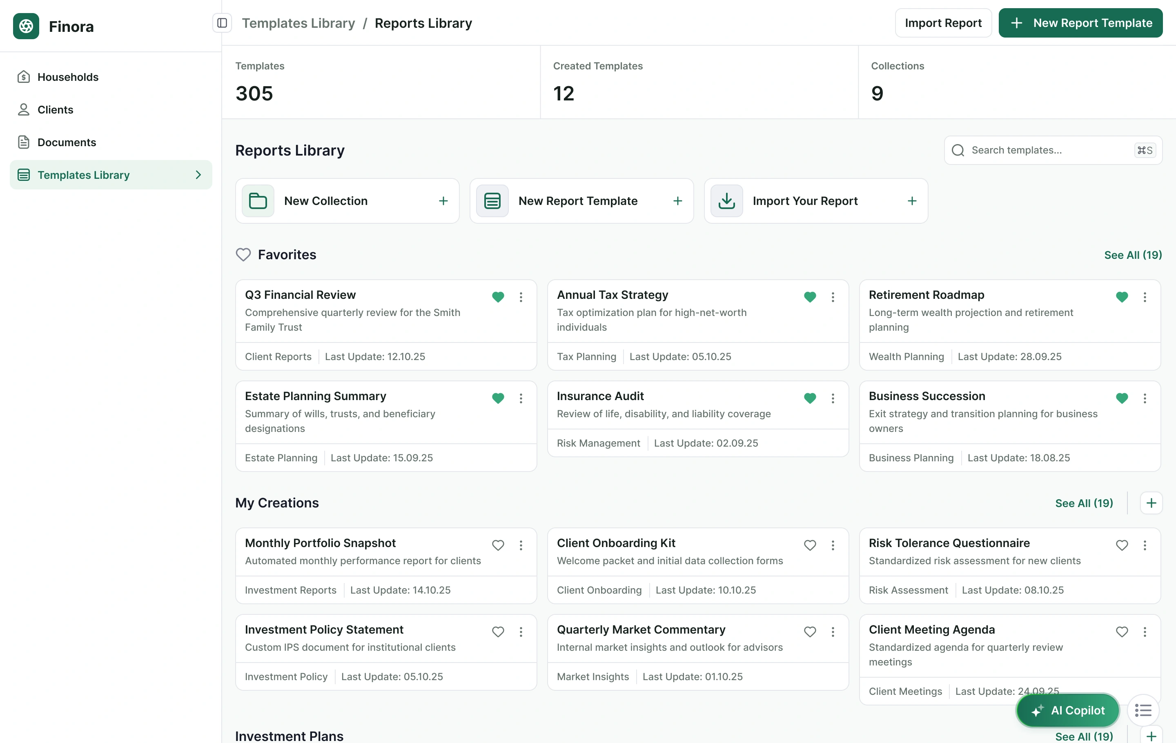This screenshot has height=743, width=1176.
Task: Click the Templates count 305
Action: point(254,93)
